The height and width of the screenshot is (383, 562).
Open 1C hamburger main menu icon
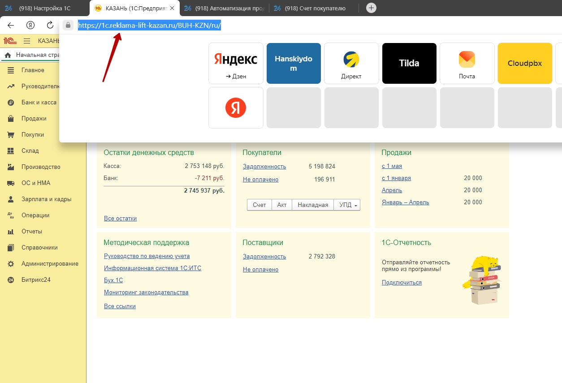point(27,41)
